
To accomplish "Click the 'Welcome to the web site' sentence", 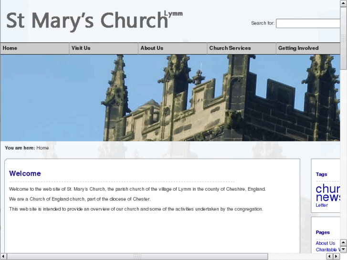I will coord(137,189).
